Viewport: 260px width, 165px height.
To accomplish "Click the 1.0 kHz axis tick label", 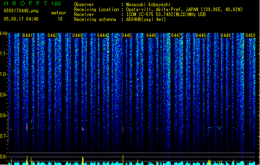I will click(x=3, y=74).
